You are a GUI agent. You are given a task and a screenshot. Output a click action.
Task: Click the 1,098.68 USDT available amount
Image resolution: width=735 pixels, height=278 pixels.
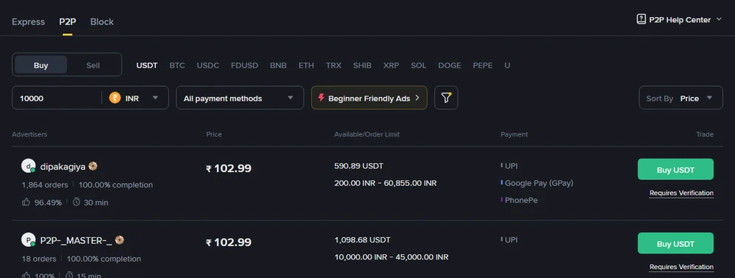click(362, 239)
